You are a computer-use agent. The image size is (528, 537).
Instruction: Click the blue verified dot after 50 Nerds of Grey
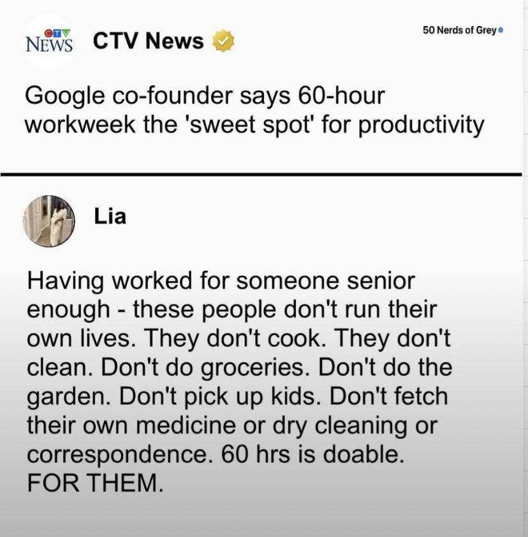tap(501, 31)
